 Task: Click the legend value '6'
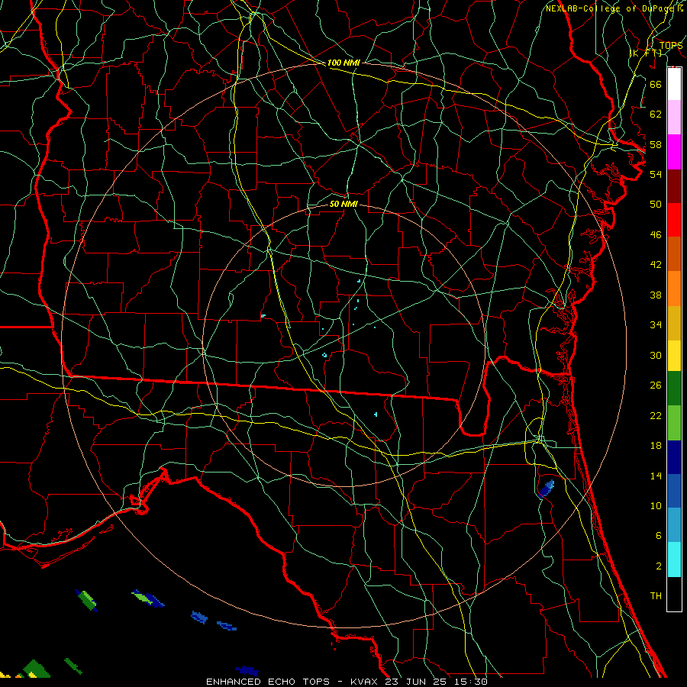tap(658, 537)
